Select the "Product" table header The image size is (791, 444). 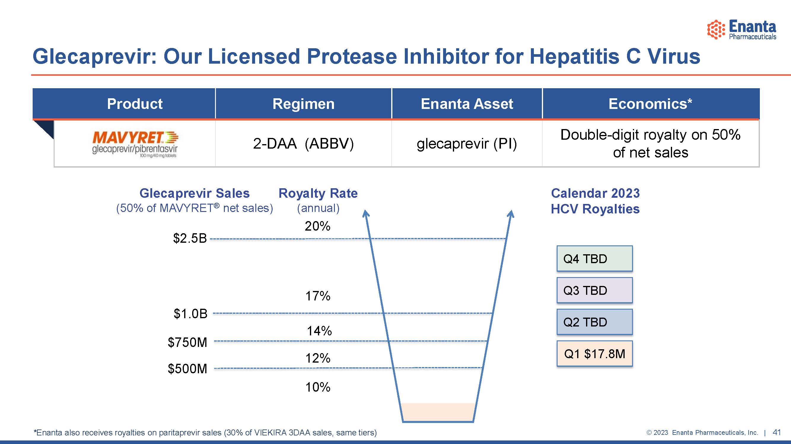(135, 104)
